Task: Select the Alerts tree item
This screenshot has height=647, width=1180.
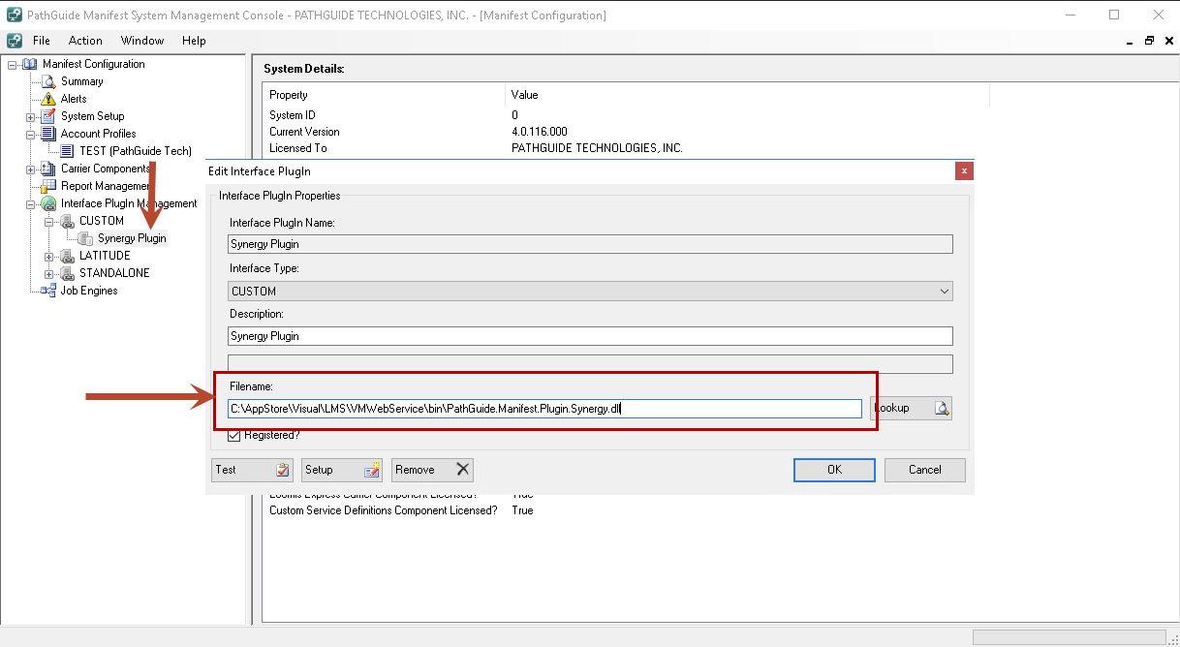Action: pyautogui.click(x=74, y=99)
